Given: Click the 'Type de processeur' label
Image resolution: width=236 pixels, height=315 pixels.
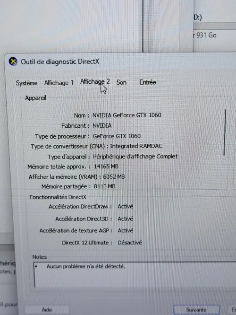Looking at the screenshot, I should [x=62, y=136].
